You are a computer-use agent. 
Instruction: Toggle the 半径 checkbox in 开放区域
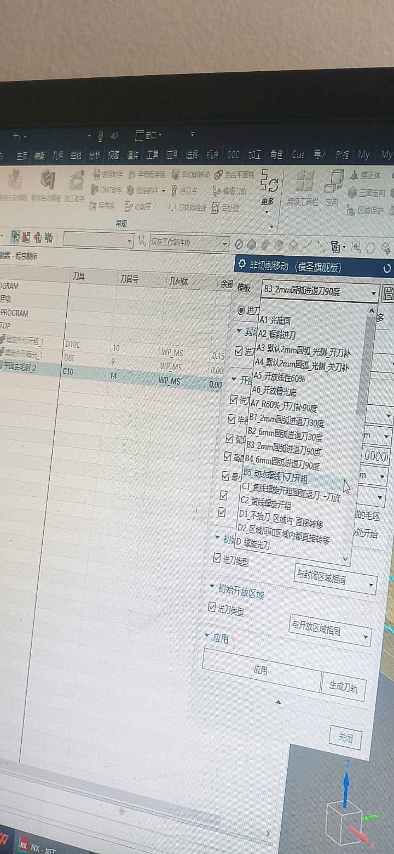coord(231,419)
